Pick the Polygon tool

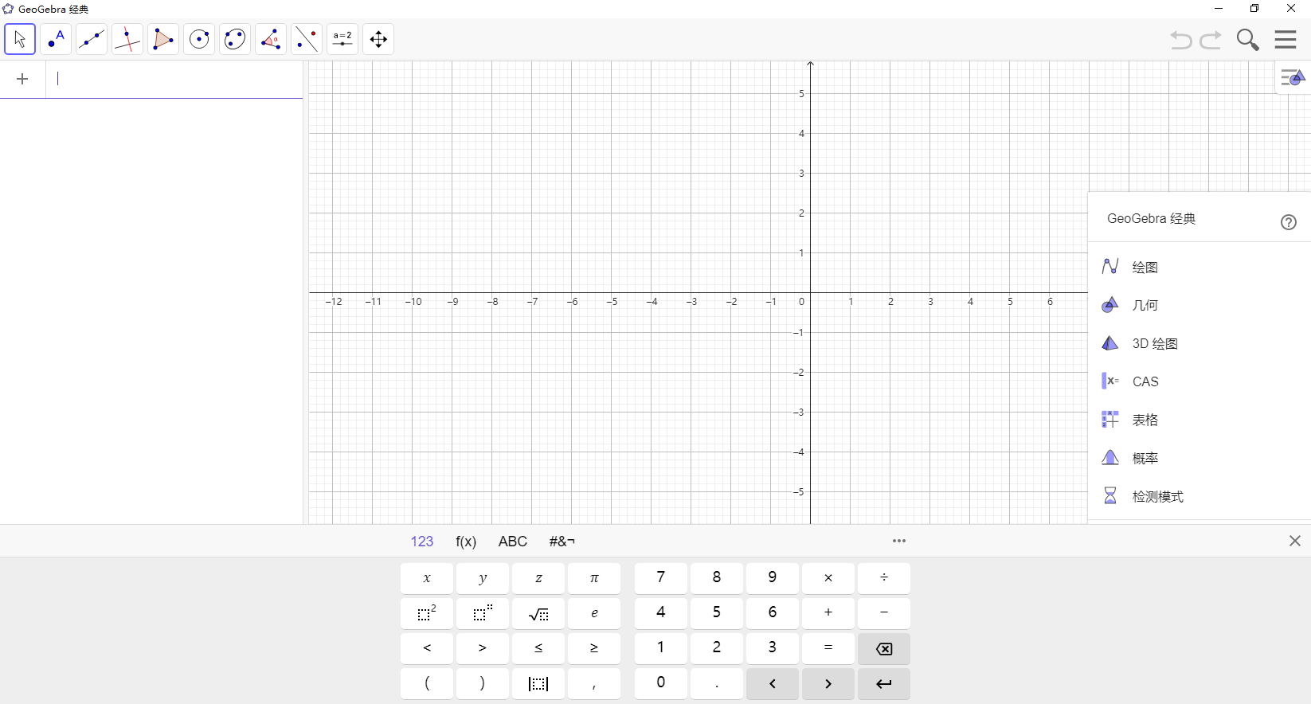pyautogui.click(x=163, y=39)
